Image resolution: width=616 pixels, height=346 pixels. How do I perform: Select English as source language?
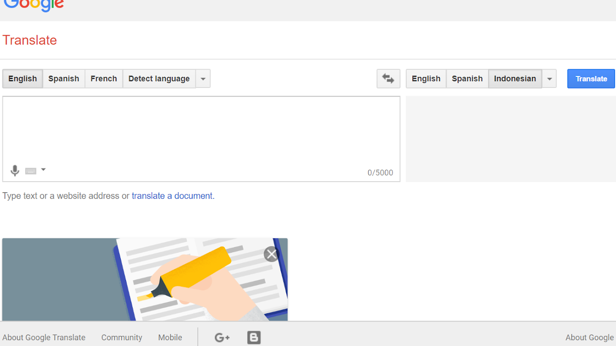click(x=23, y=79)
